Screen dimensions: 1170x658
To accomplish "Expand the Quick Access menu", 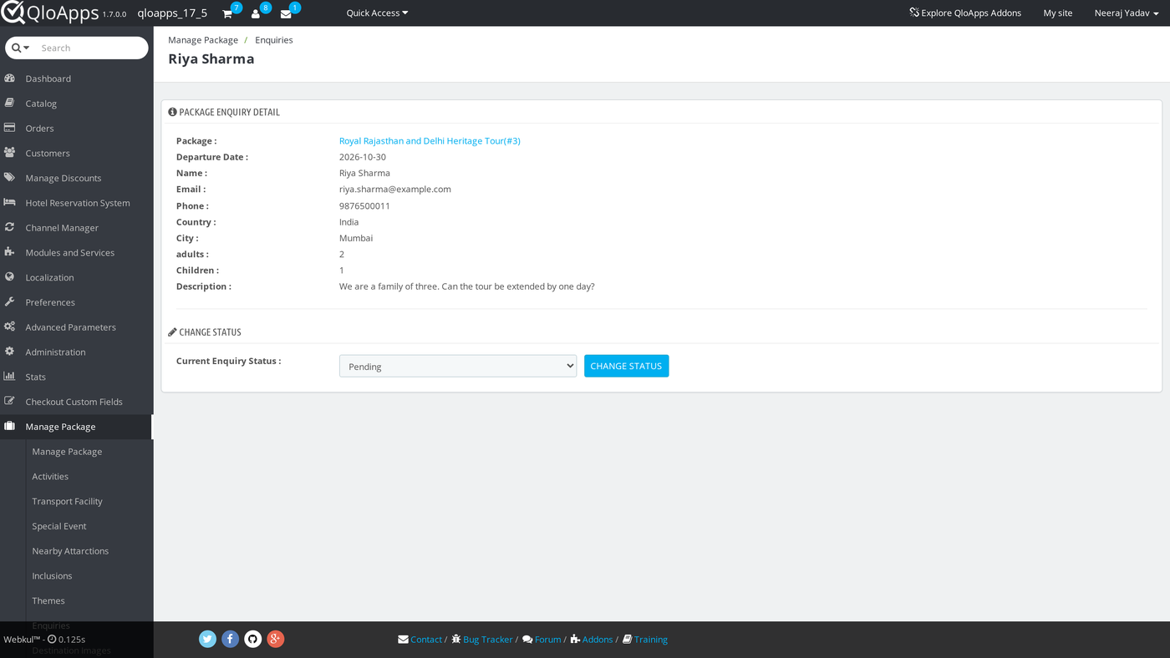I will [x=377, y=13].
